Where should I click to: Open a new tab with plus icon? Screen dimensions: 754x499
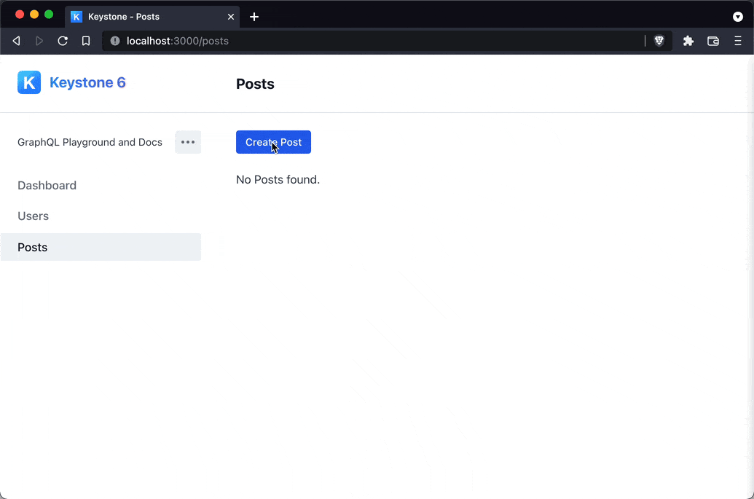coord(254,17)
